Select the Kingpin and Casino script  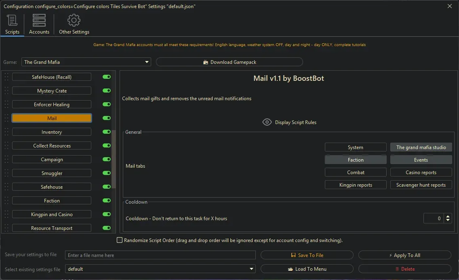[52, 215]
